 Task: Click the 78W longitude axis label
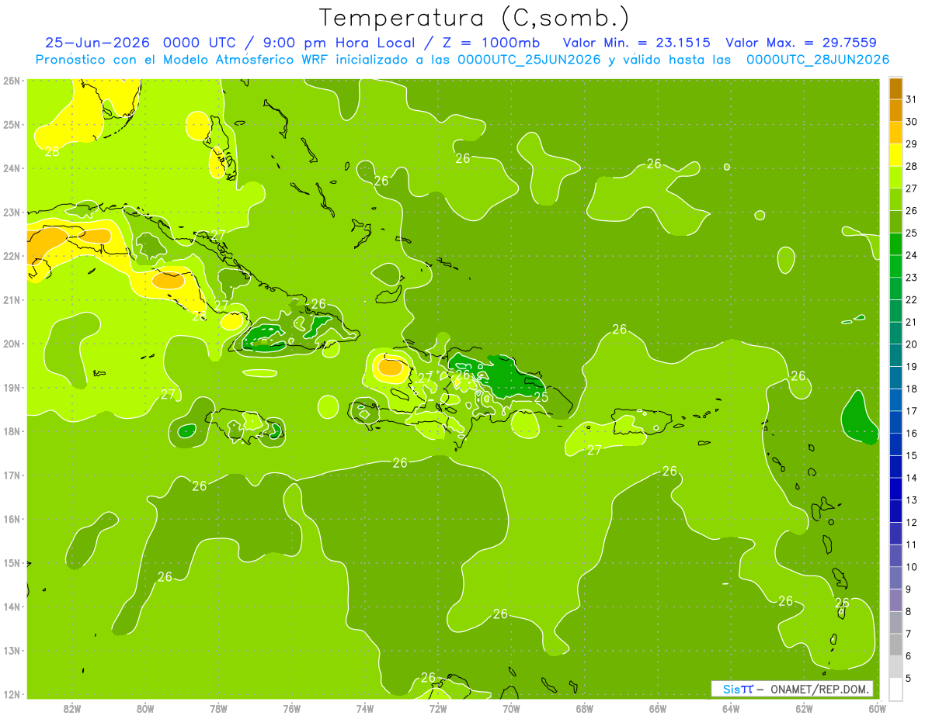218,708
